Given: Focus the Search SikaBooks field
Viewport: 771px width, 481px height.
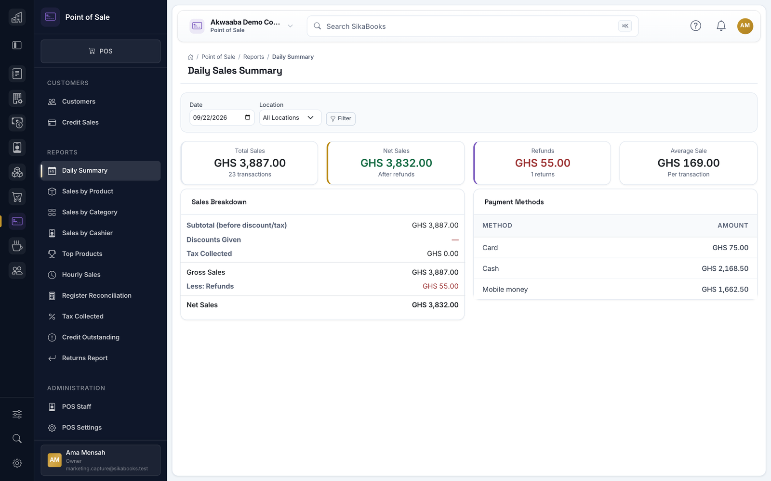Looking at the screenshot, I should [472, 26].
